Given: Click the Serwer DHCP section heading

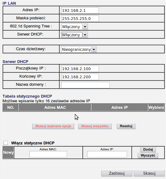Looking at the screenshot, I should [x=15, y=62].
